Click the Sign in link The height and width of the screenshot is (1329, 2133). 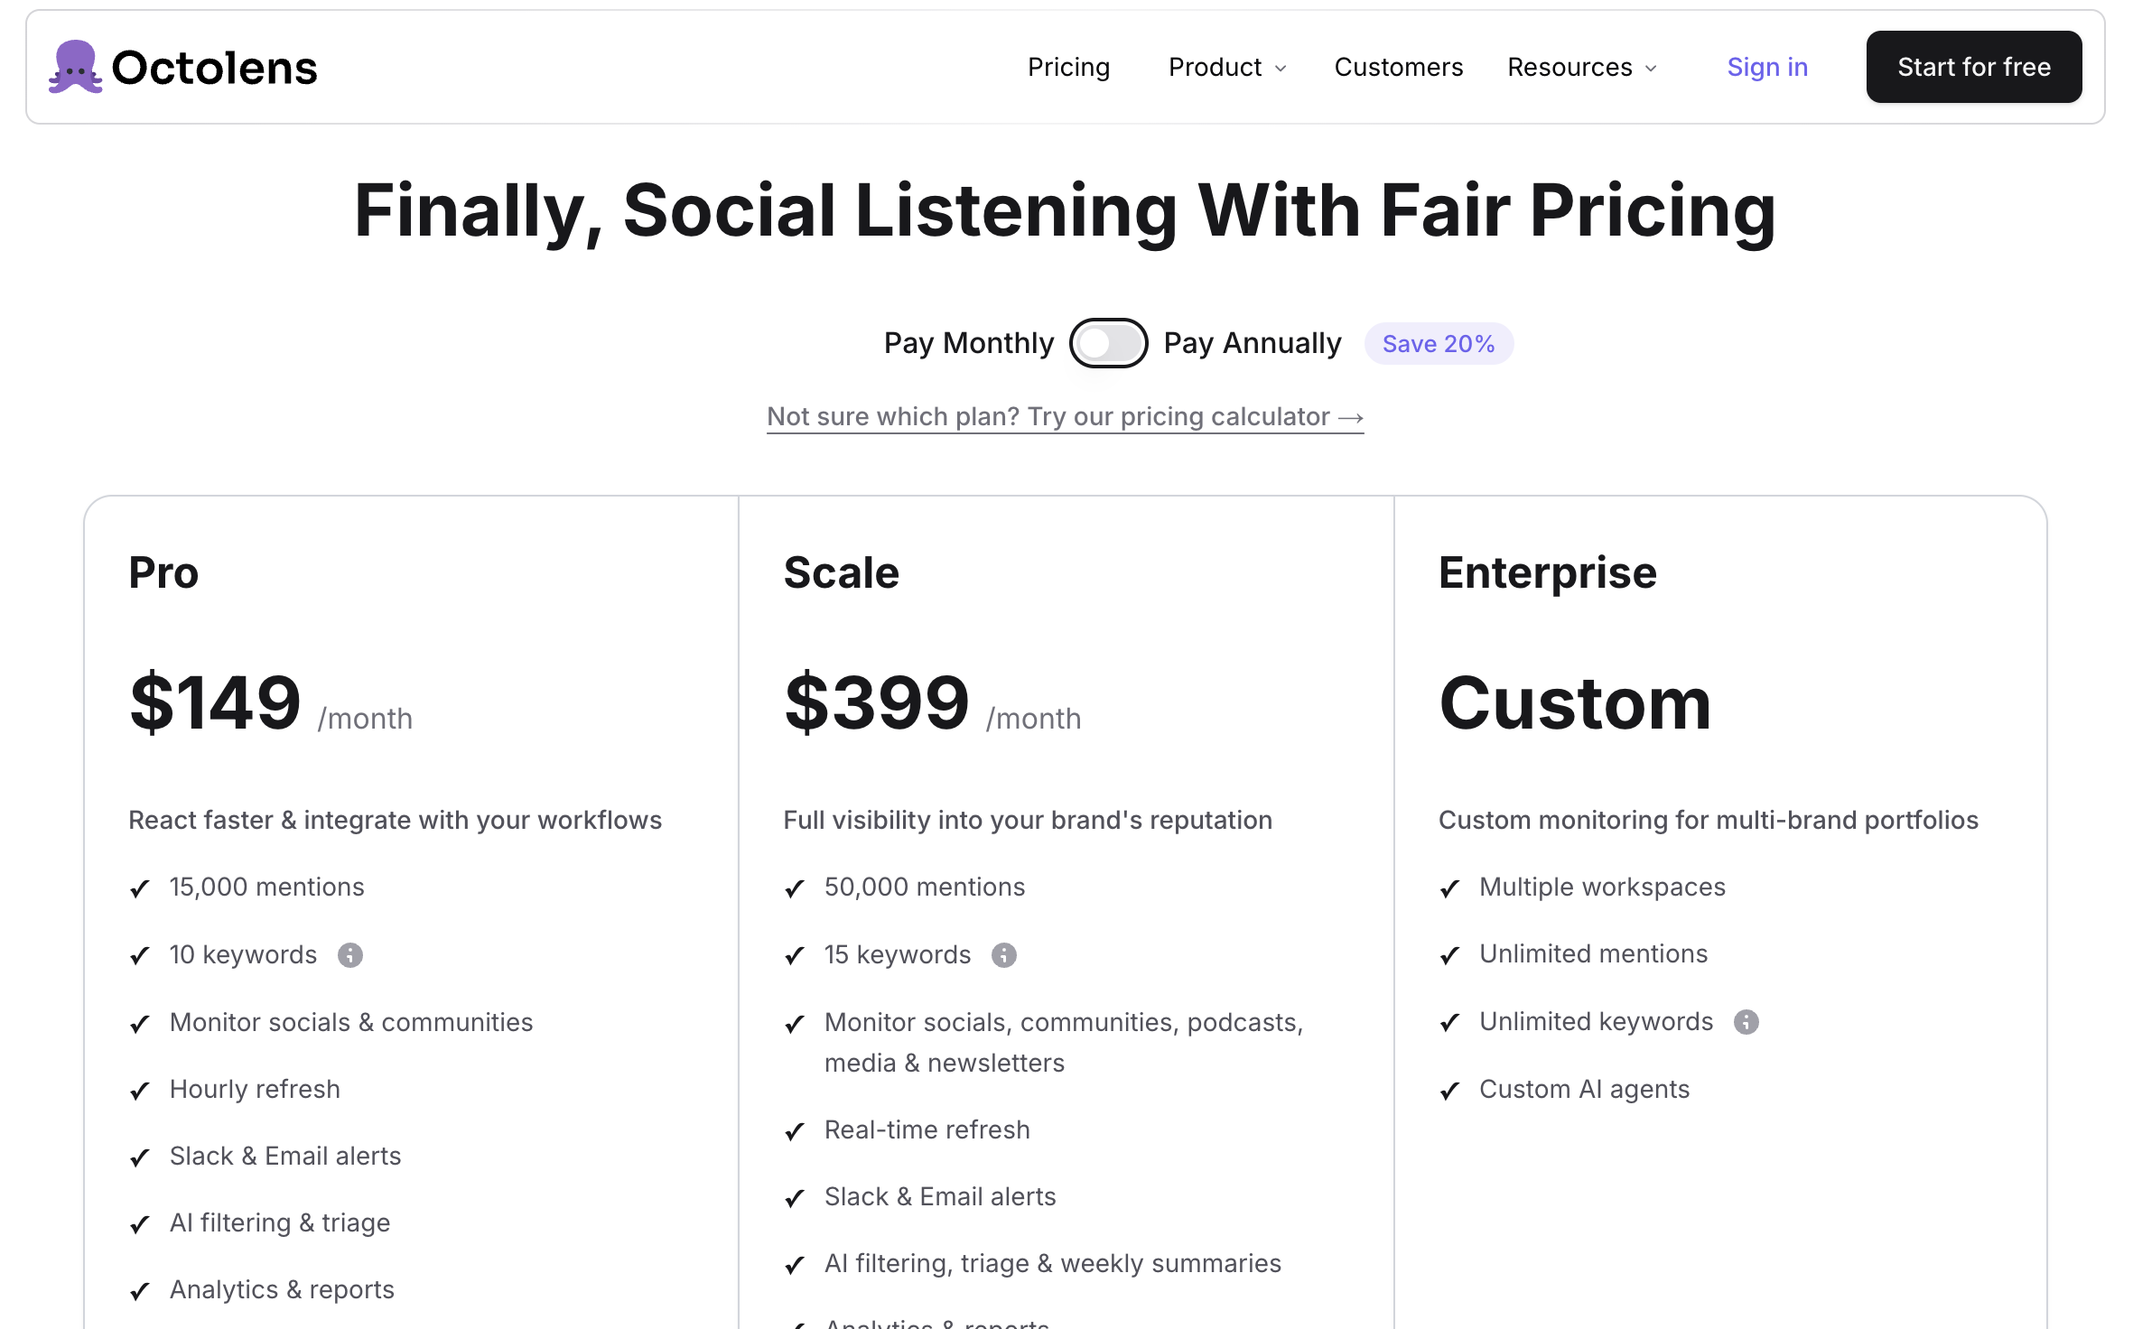click(1766, 67)
